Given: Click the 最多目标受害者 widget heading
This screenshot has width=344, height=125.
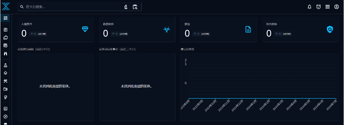Looking at the screenshot, I should 117,49.
